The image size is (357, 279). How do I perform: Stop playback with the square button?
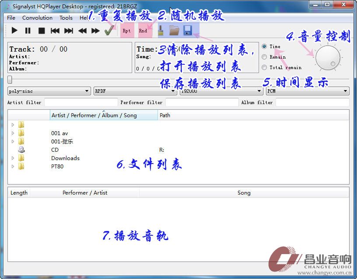coord(42,31)
